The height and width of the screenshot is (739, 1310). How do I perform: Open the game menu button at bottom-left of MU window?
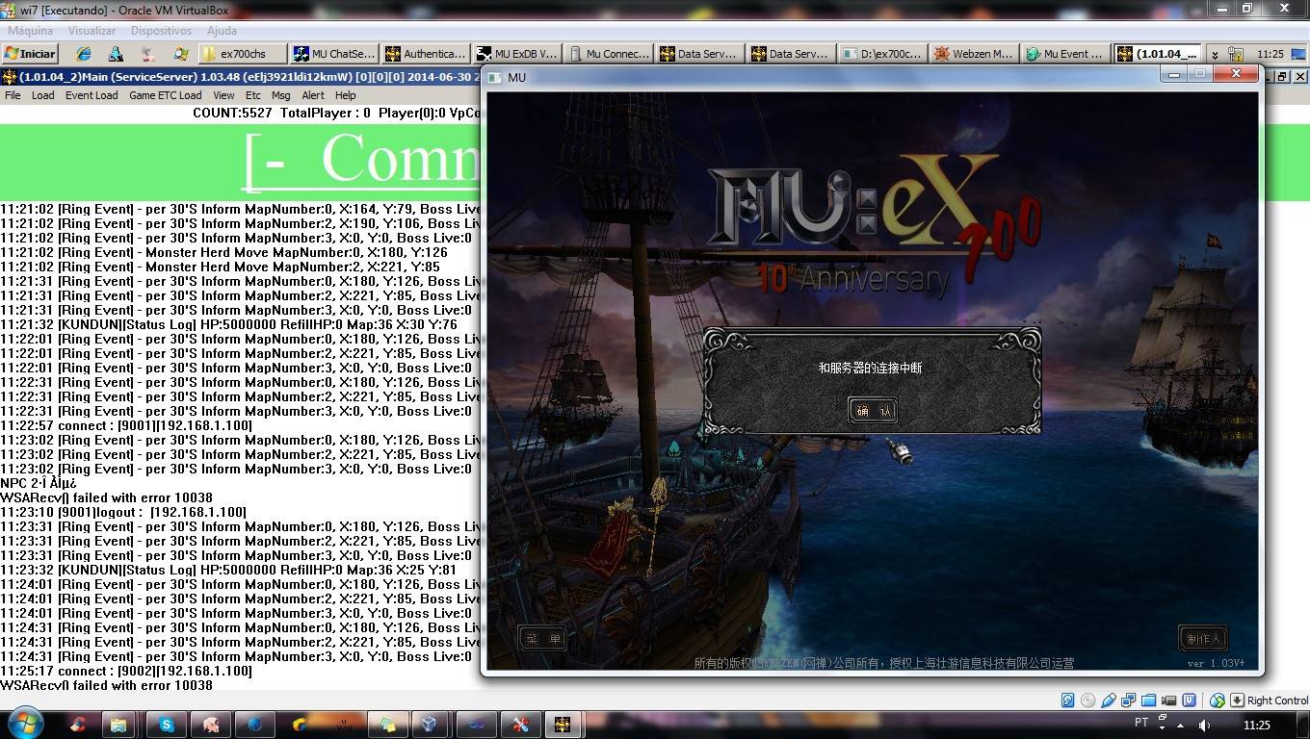pos(542,638)
